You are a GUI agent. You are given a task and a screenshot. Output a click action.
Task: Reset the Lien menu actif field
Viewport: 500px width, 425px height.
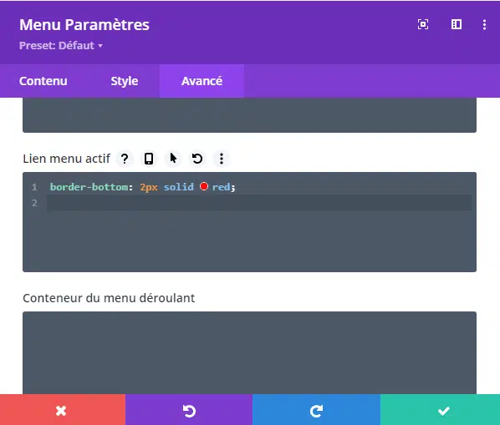pos(197,159)
